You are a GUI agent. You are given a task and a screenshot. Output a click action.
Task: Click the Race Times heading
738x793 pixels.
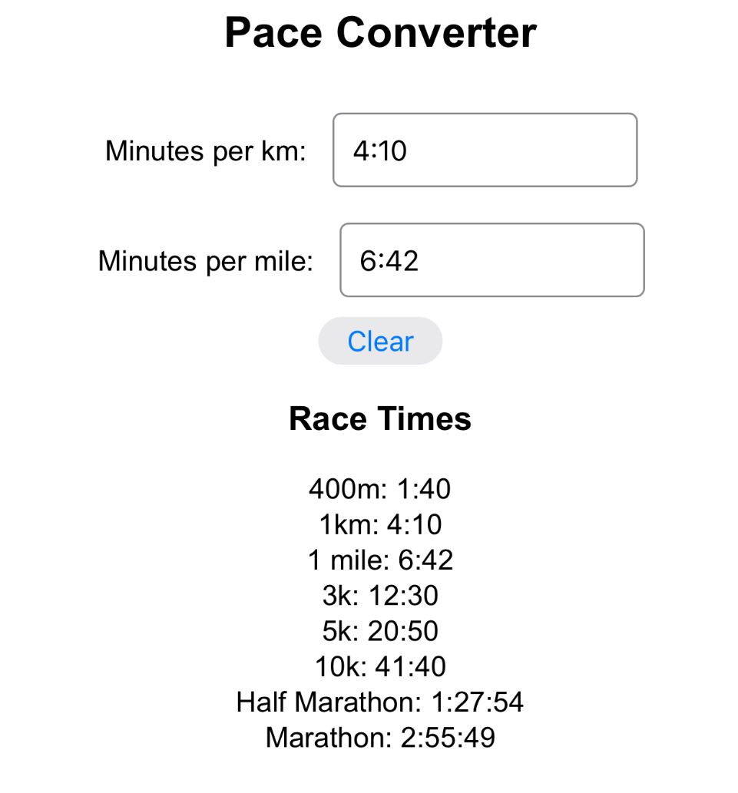coord(379,418)
